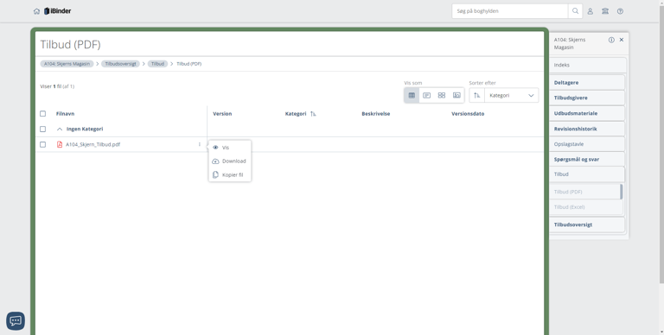664x335 pixels.
Task: Open Tilbudsgivere in the side panel
Action: point(586,98)
